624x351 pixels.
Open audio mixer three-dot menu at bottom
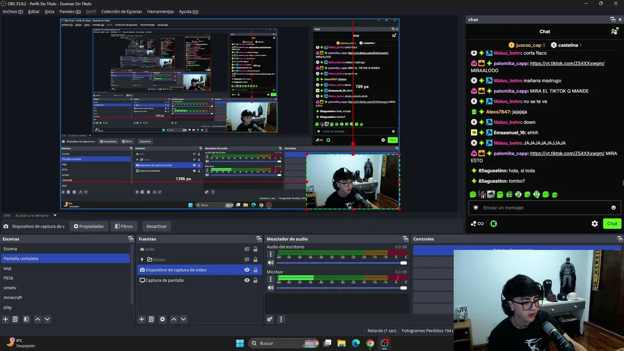click(281, 319)
